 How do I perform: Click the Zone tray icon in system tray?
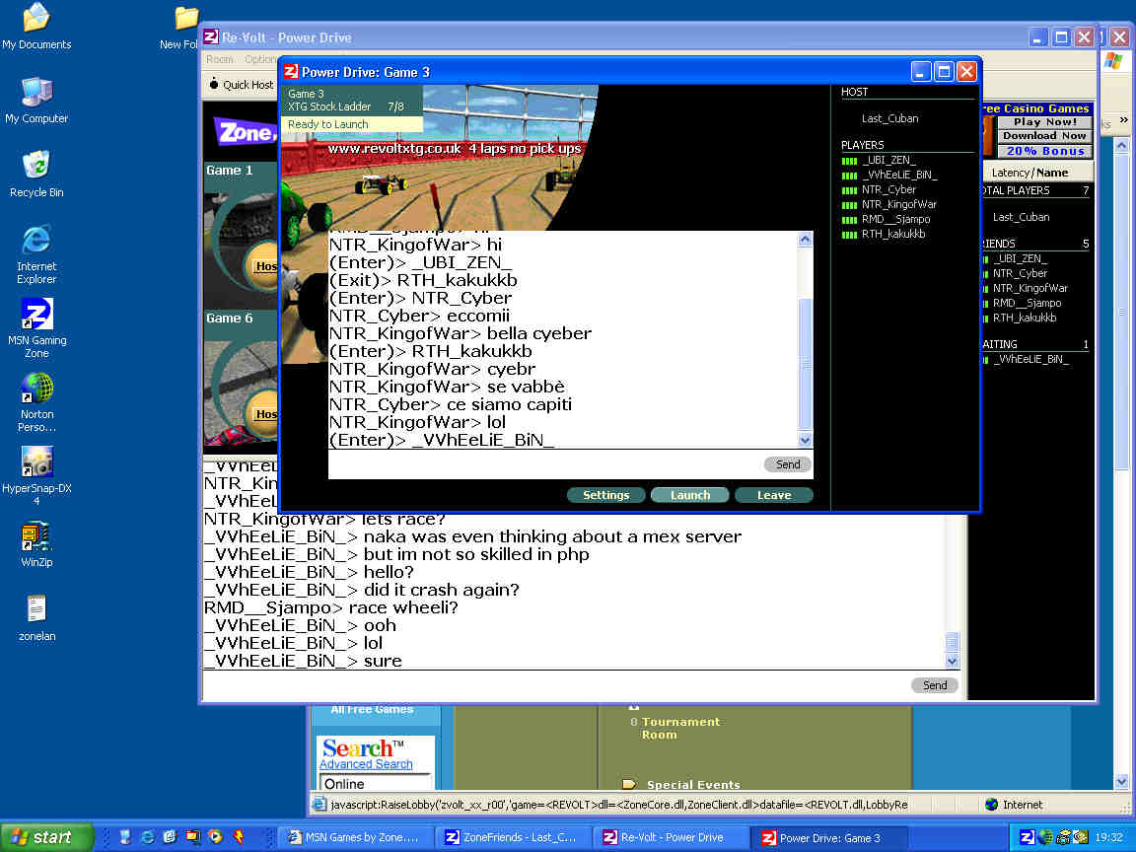pyautogui.click(x=1027, y=837)
